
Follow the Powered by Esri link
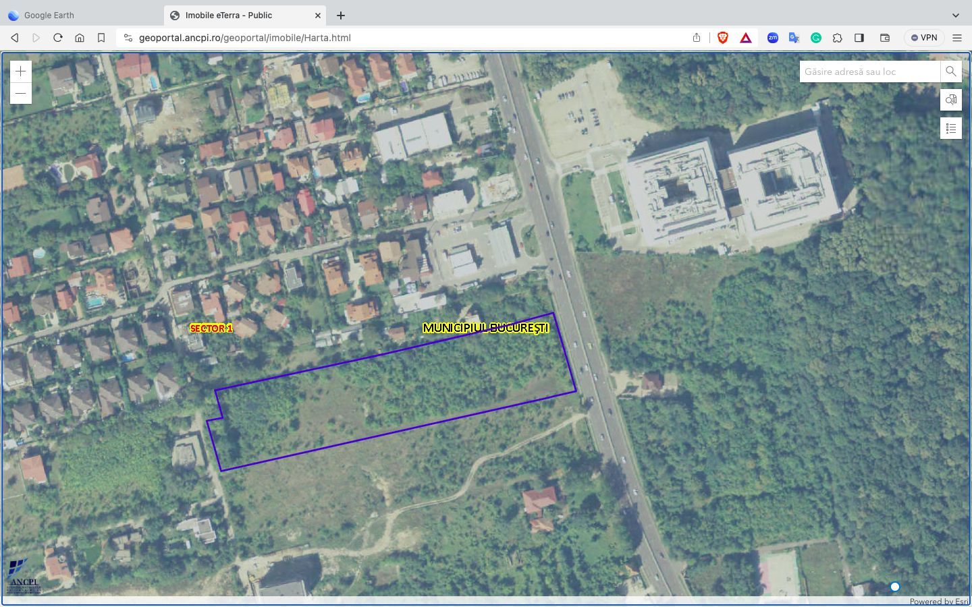point(938,601)
